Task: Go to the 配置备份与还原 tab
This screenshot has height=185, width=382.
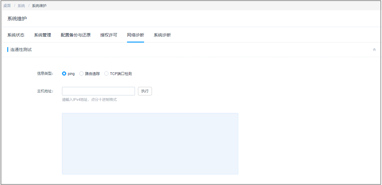Action: pos(76,35)
